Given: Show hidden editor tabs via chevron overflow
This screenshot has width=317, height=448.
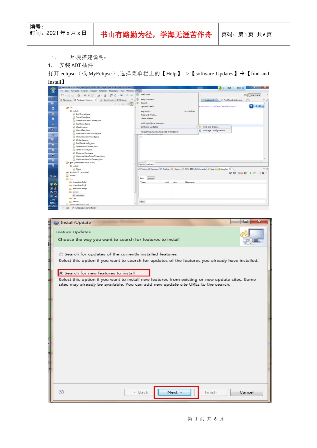Looking at the screenshot, I should pyautogui.click(x=249, y=100).
